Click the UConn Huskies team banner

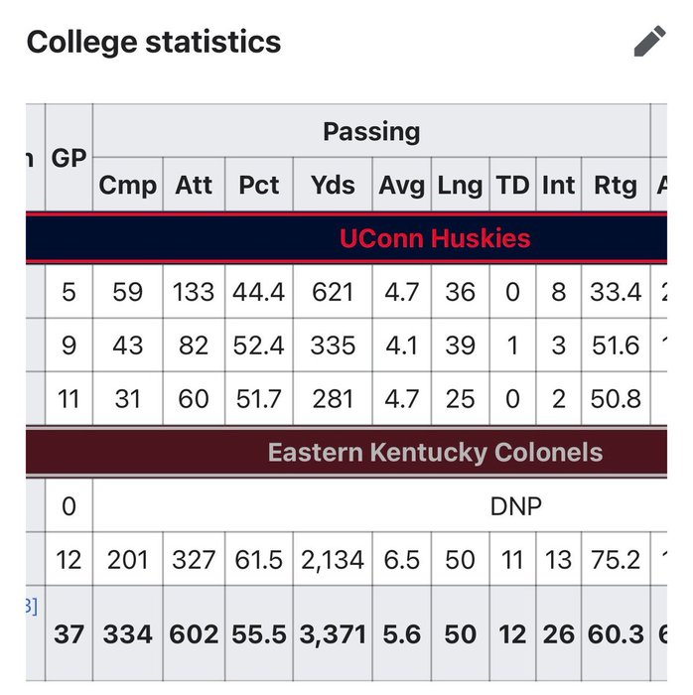pos(435,238)
